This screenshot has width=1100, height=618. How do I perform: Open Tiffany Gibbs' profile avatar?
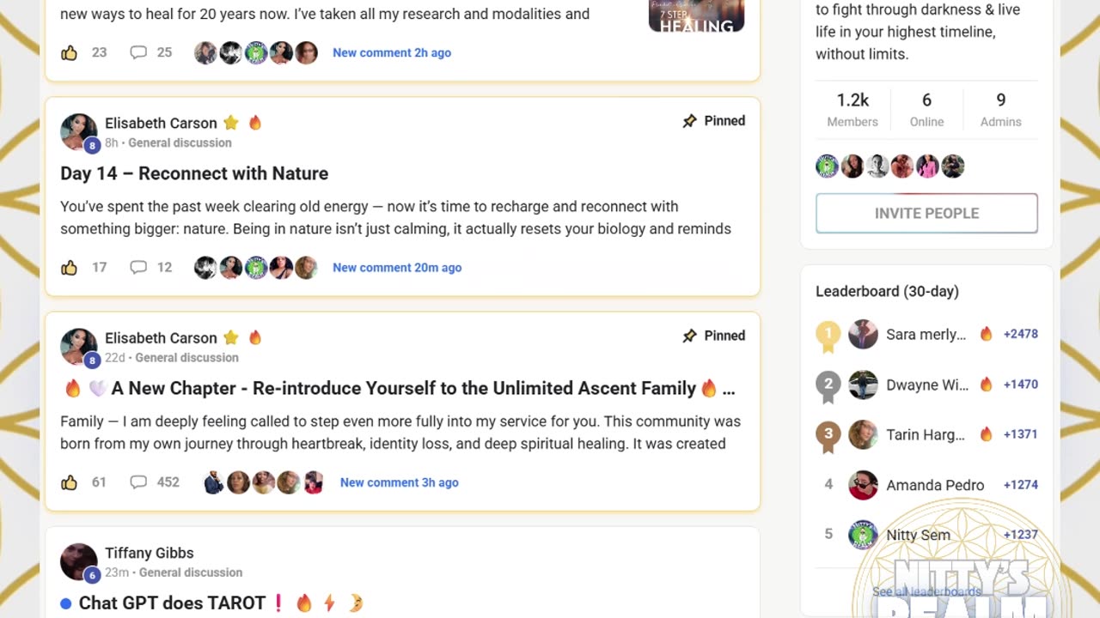click(78, 561)
